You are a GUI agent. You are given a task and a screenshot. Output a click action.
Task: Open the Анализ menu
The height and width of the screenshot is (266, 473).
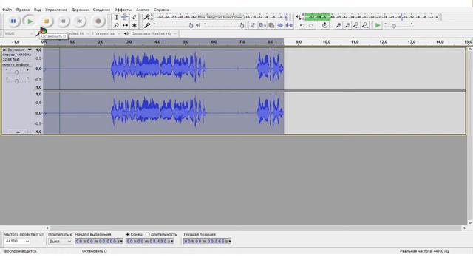(x=143, y=10)
